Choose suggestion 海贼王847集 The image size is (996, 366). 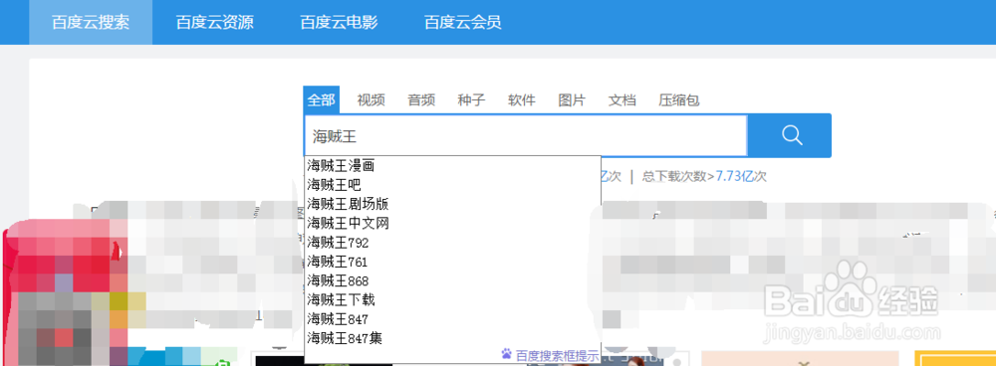click(x=452, y=337)
